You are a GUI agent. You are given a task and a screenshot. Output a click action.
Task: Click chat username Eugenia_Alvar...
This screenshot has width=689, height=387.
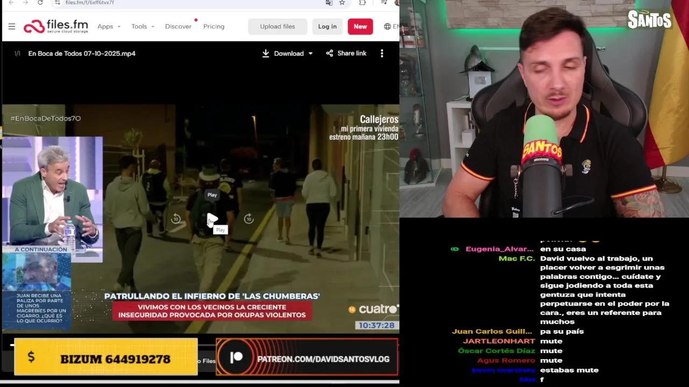(499, 249)
